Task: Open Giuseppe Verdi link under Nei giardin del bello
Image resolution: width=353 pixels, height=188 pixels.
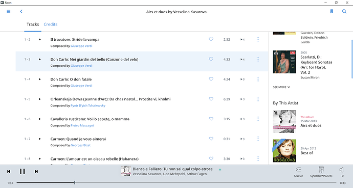Action: tap(81, 66)
